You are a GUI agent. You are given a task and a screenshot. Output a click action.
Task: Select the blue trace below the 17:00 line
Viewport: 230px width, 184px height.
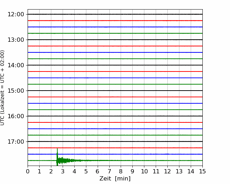coord(115,154)
